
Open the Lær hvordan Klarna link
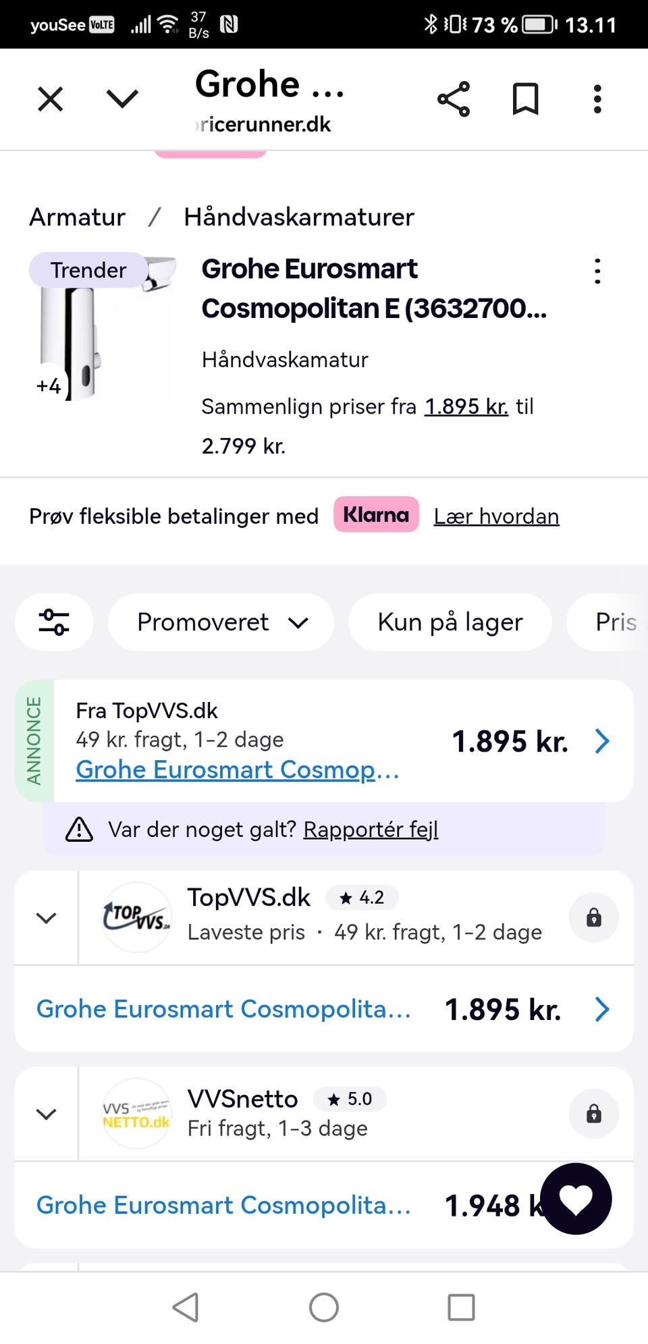496,516
